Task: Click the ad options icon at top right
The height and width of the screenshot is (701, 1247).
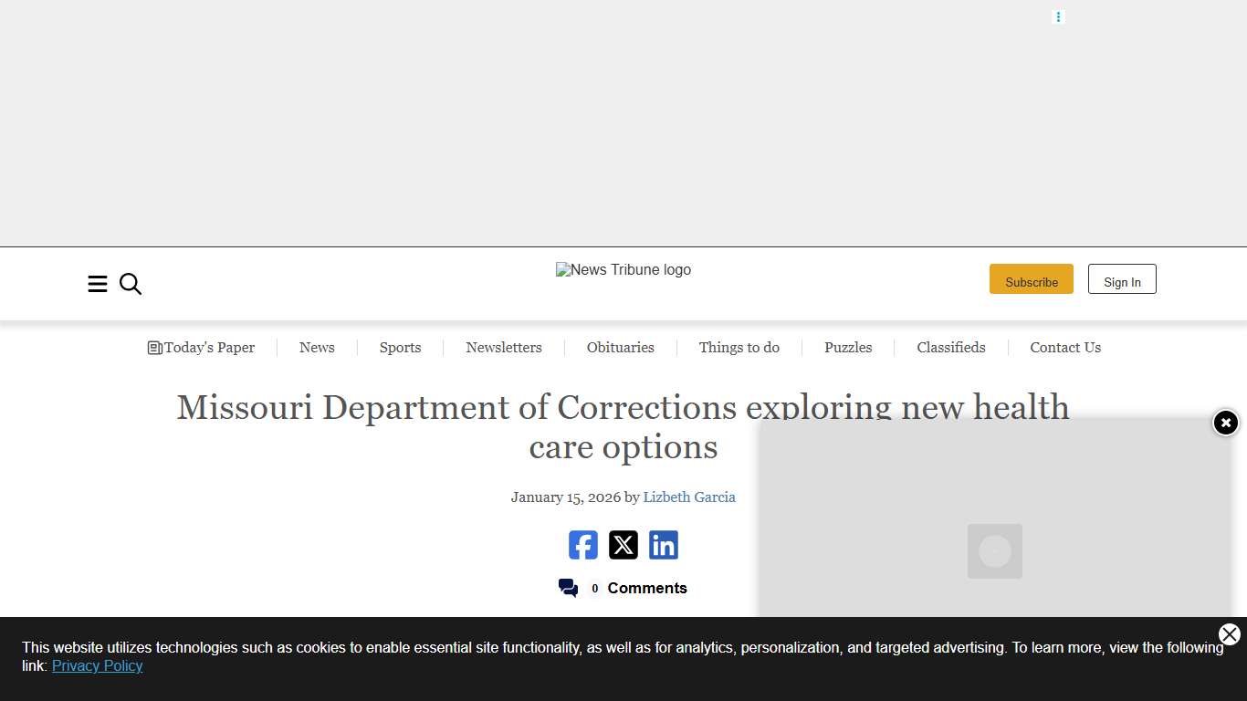Action: [1058, 16]
